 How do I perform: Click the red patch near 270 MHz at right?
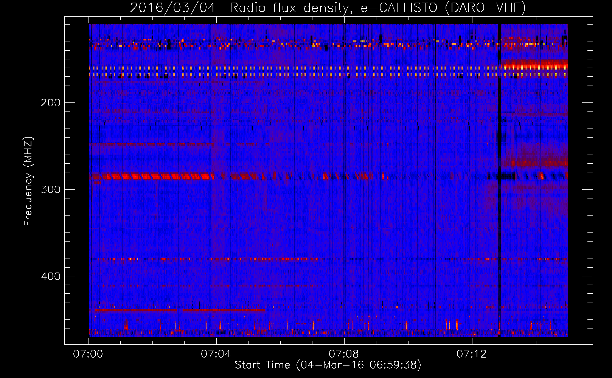(537, 163)
